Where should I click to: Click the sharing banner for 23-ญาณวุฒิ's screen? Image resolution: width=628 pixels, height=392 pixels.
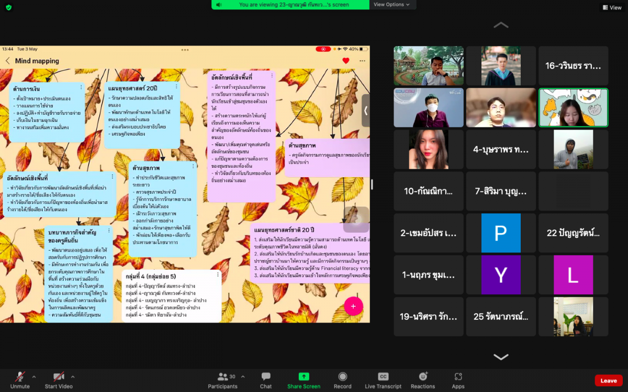[290, 5]
